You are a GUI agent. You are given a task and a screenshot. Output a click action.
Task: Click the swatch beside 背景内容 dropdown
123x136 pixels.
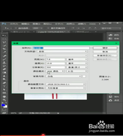pos(84,76)
